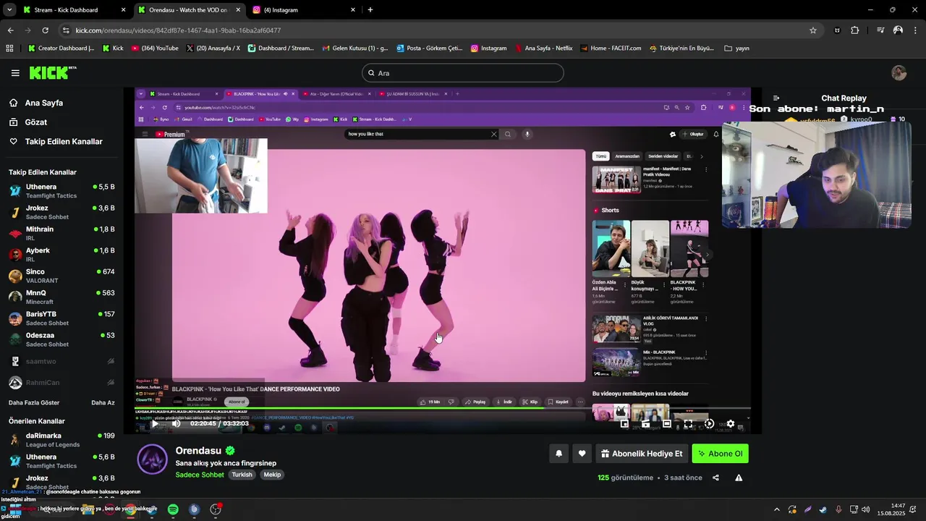The height and width of the screenshot is (521, 926).
Task: Select the Mekip tag
Action: 272,475
